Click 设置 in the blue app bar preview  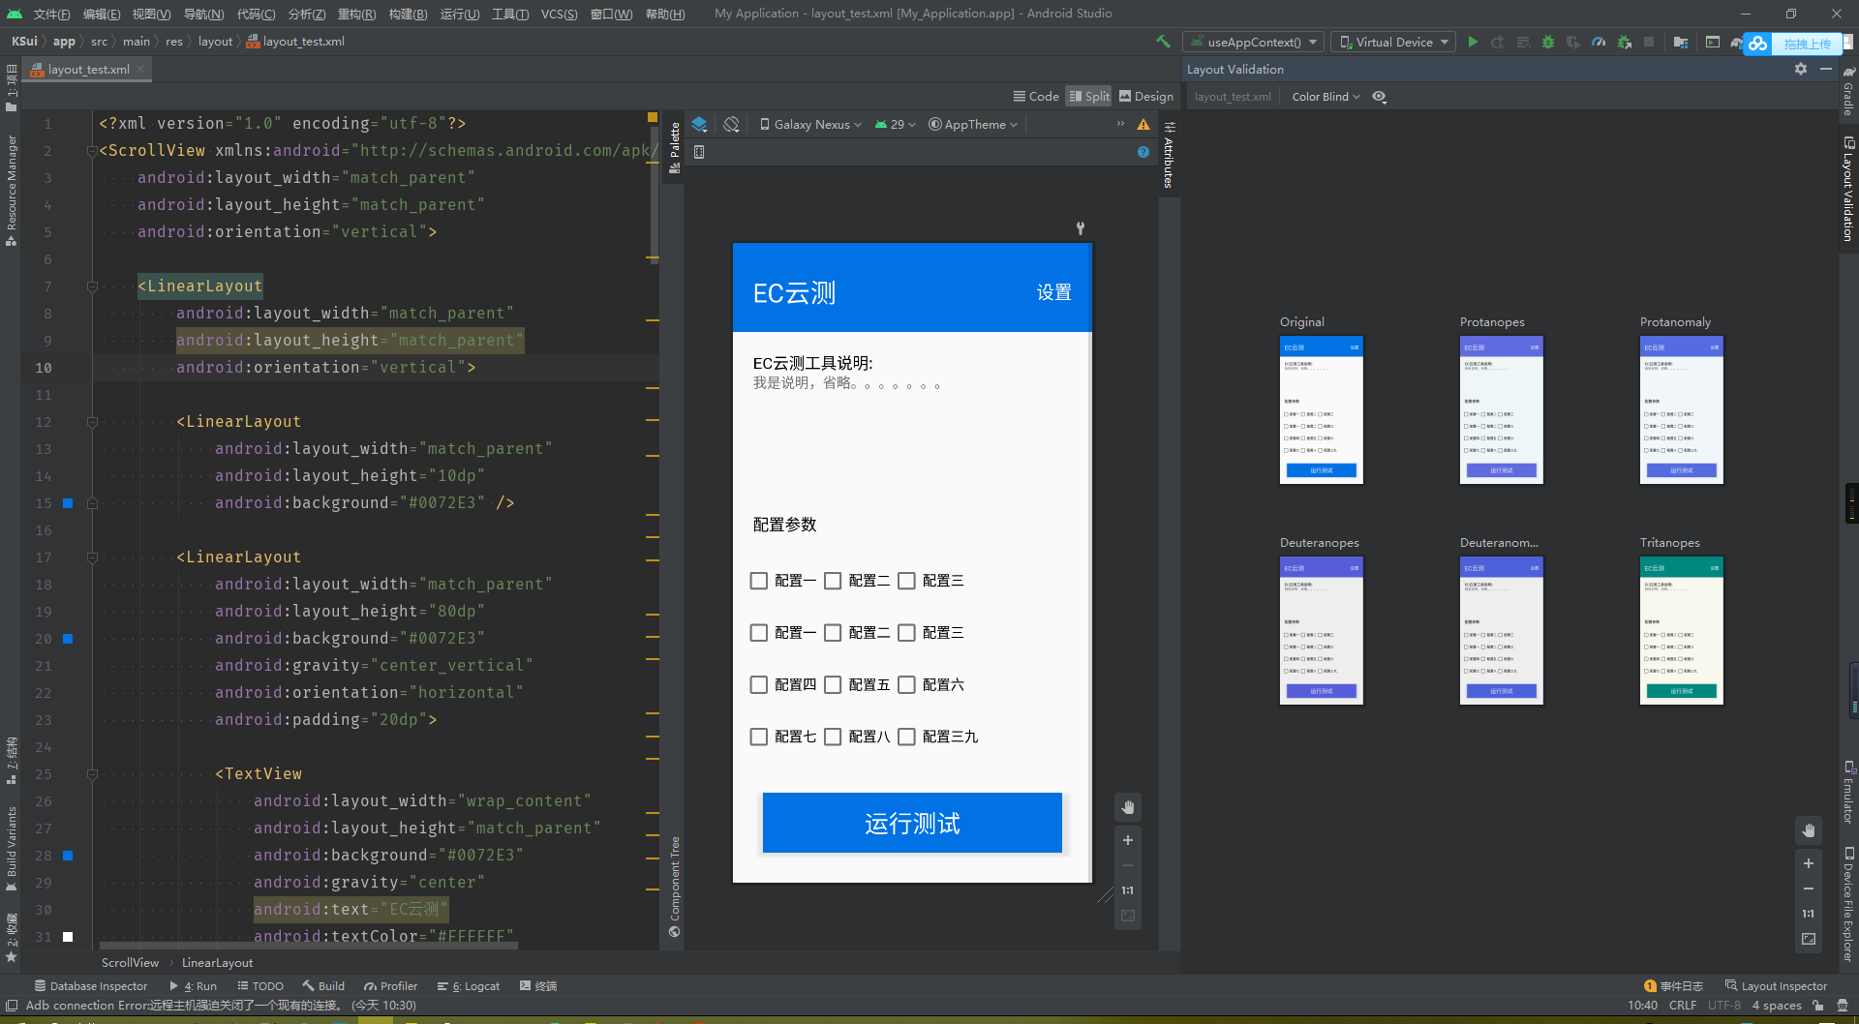click(x=1053, y=292)
